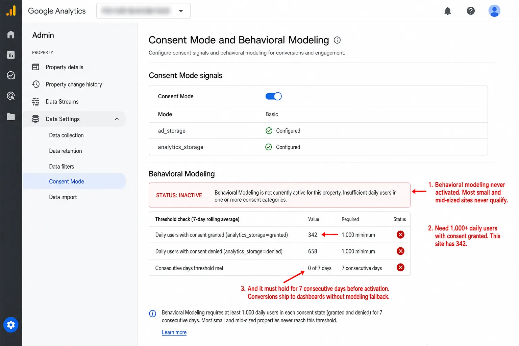The height and width of the screenshot is (346, 519).
Task: Click the Property change history clock icon
Action: 36,84
